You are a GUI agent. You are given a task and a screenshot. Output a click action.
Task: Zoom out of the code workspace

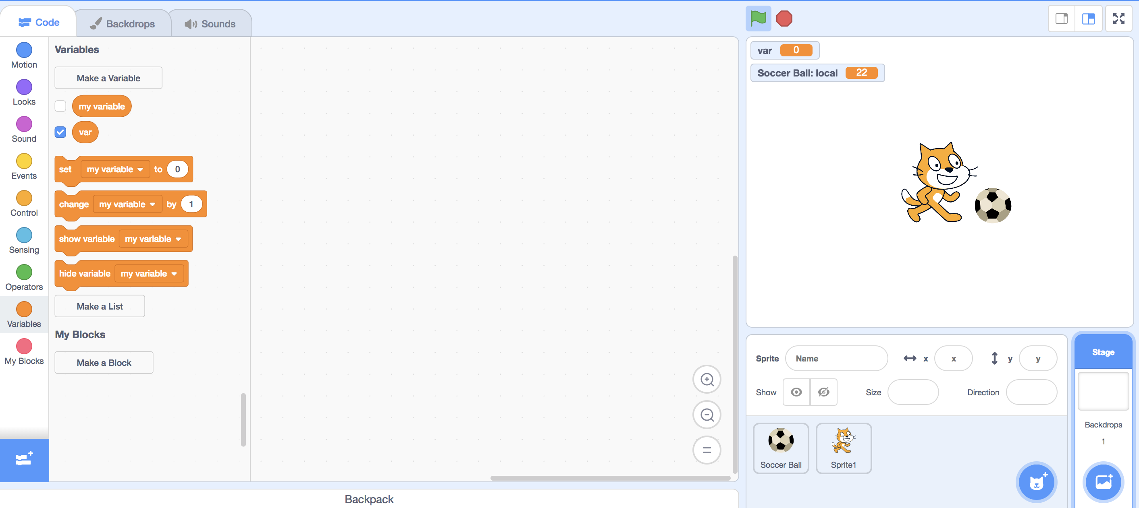(x=707, y=415)
